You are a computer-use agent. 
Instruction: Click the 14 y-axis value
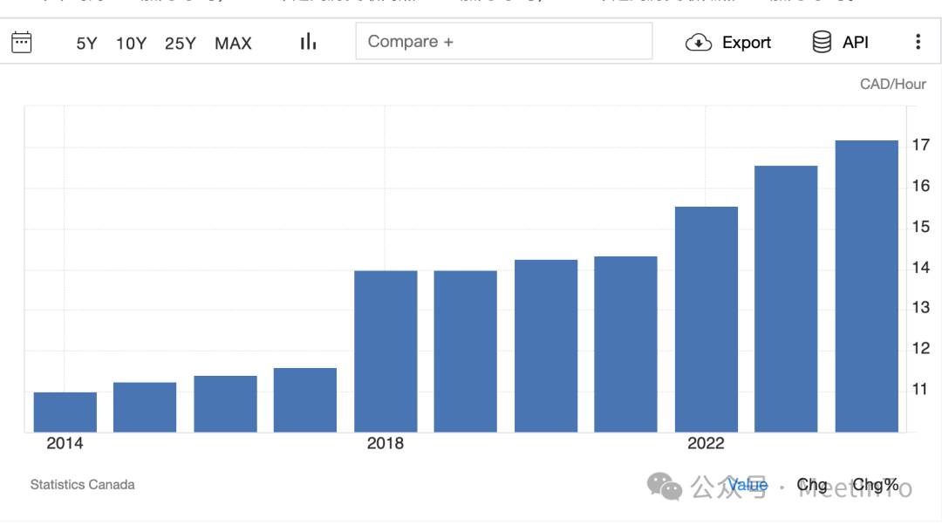921,268
